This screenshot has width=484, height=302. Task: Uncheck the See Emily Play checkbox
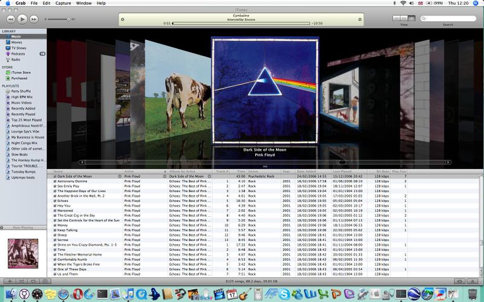click(x=55, y=187)
